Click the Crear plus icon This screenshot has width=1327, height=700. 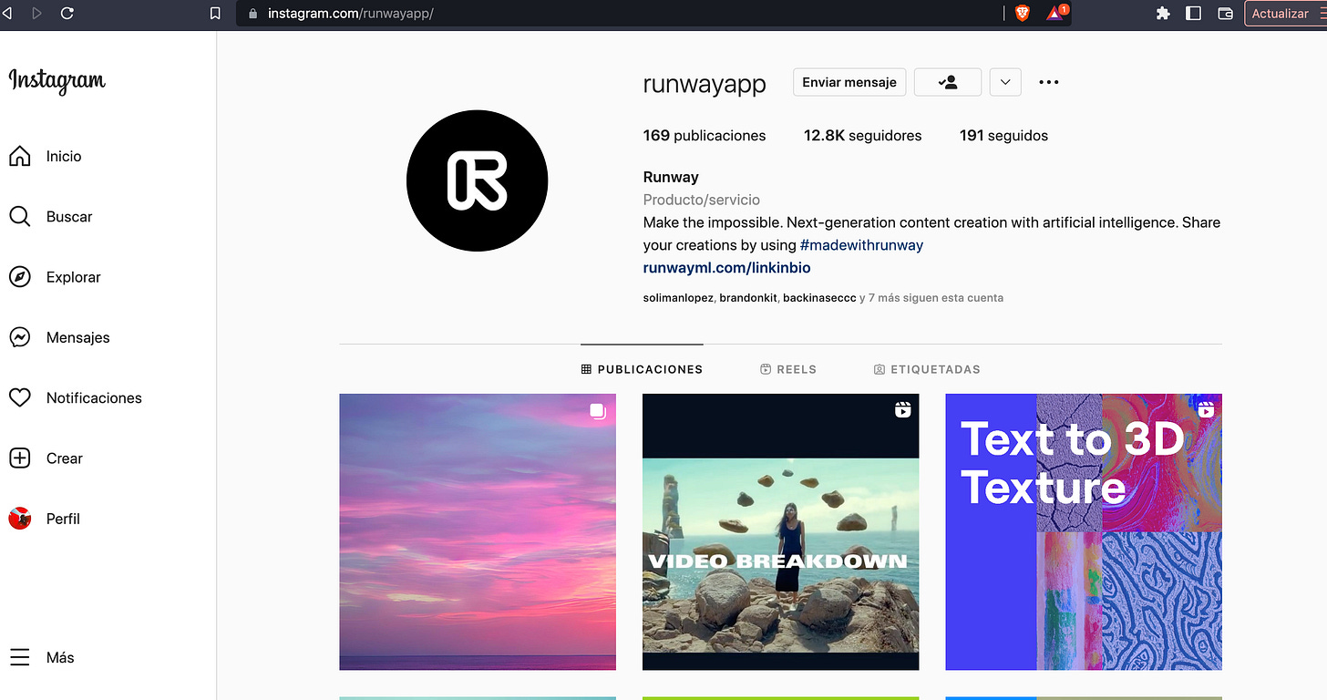click(x=19, y=458)
